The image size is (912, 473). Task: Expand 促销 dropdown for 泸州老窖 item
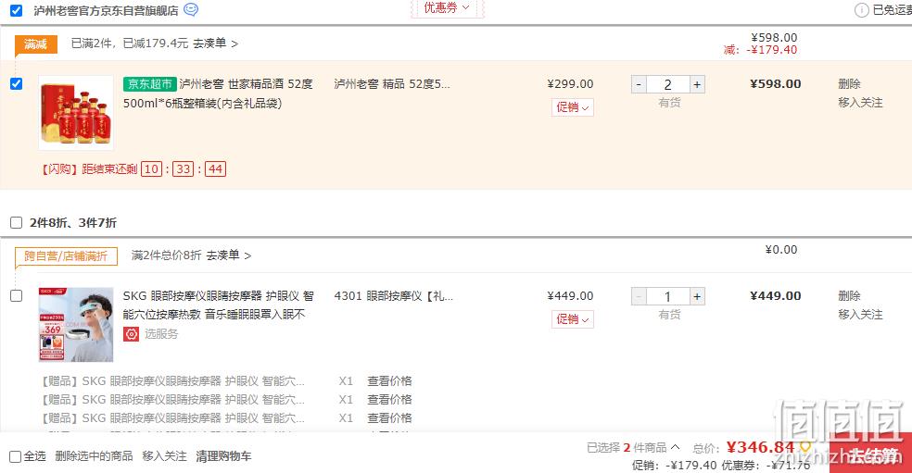point(573,107)
